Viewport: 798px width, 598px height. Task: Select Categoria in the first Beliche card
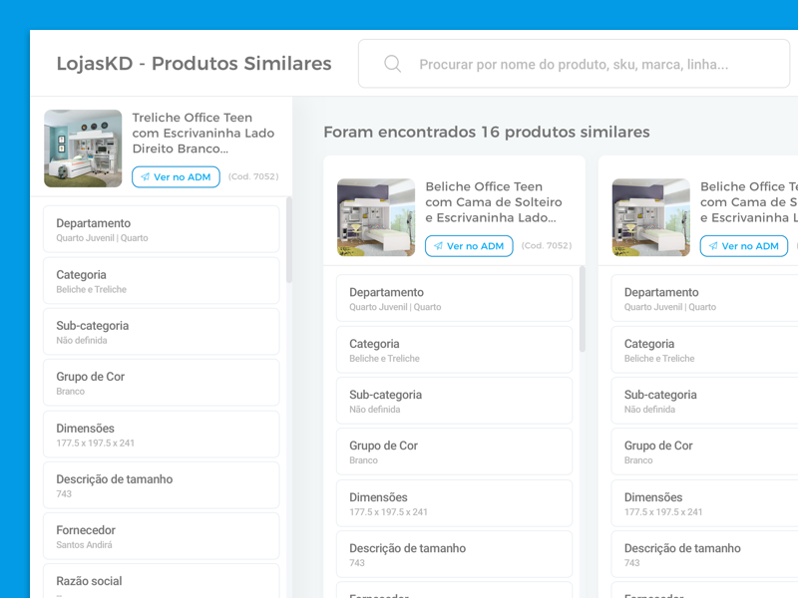point(455,350)
